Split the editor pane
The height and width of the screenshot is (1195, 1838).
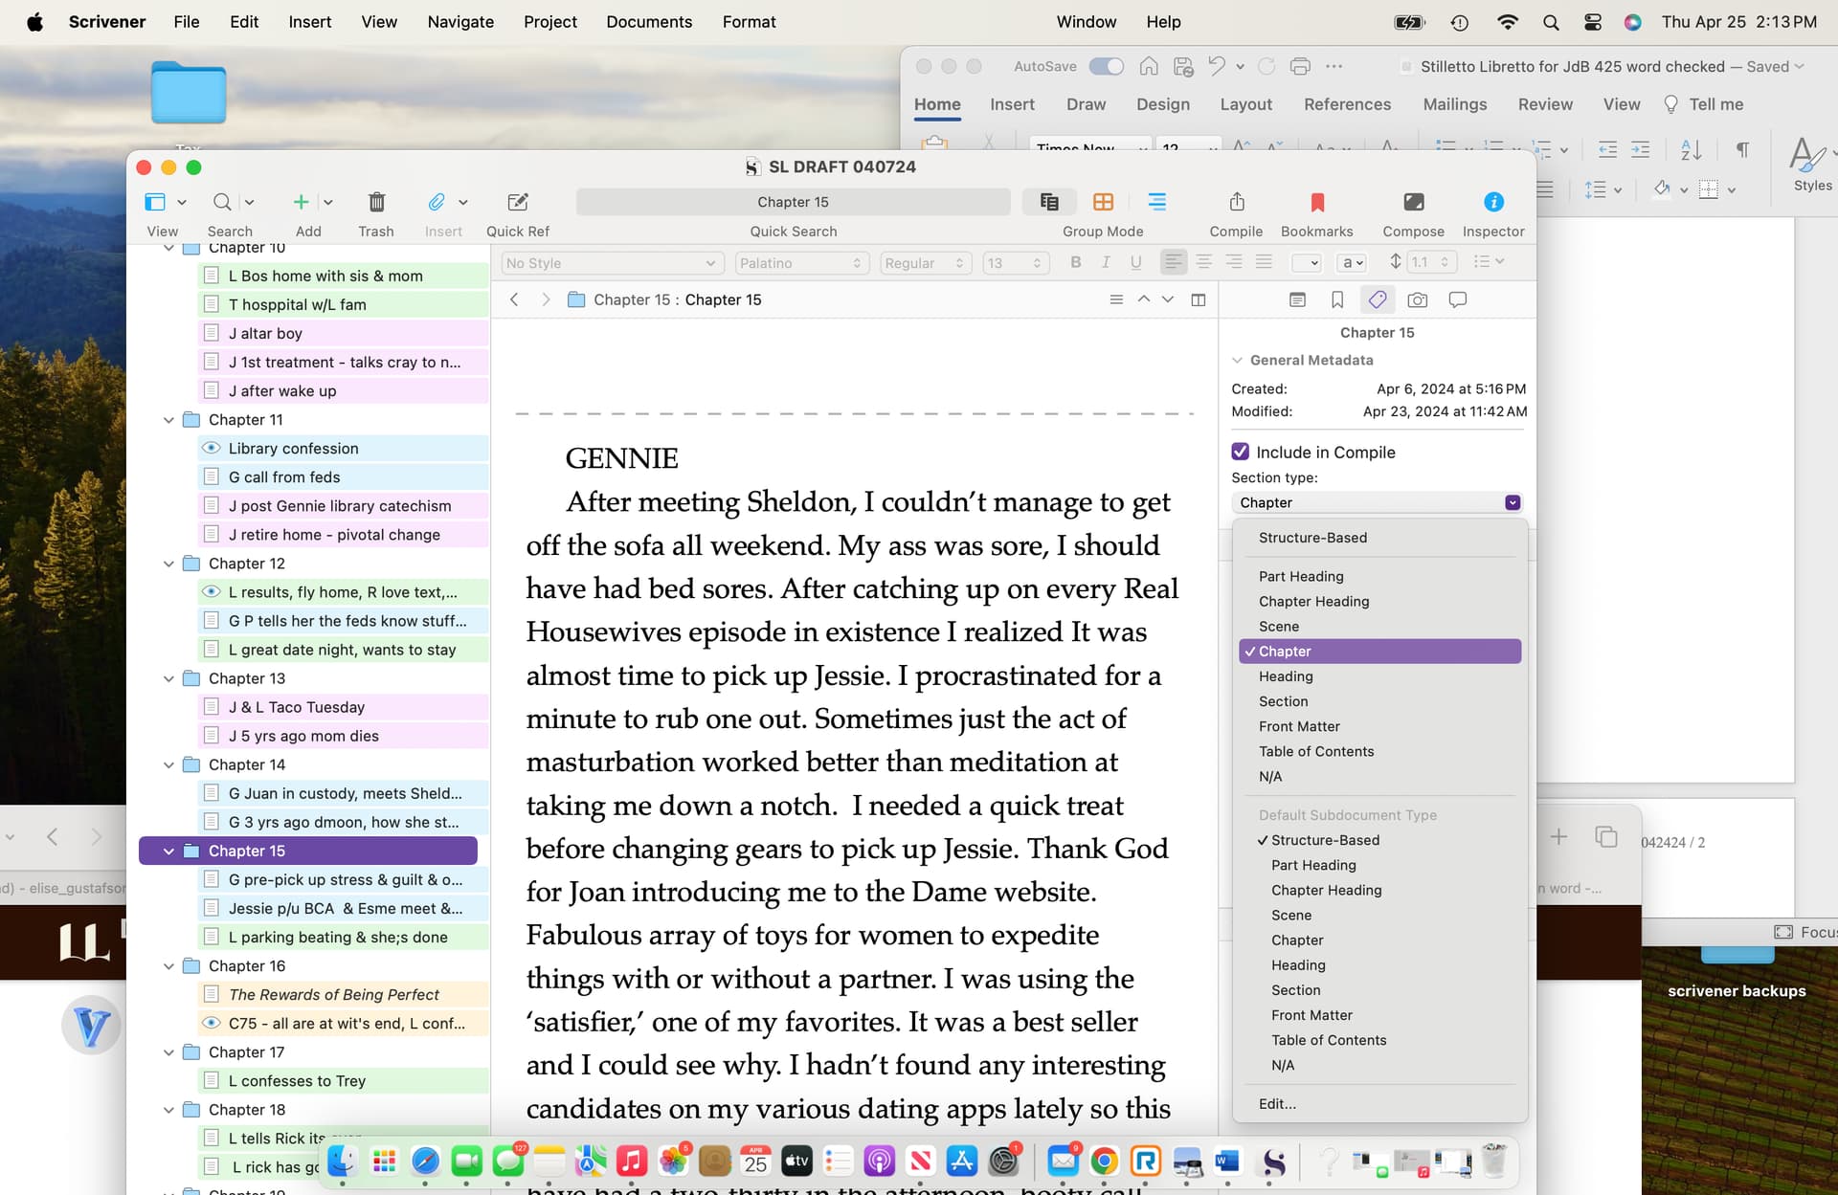(1198, 299)
